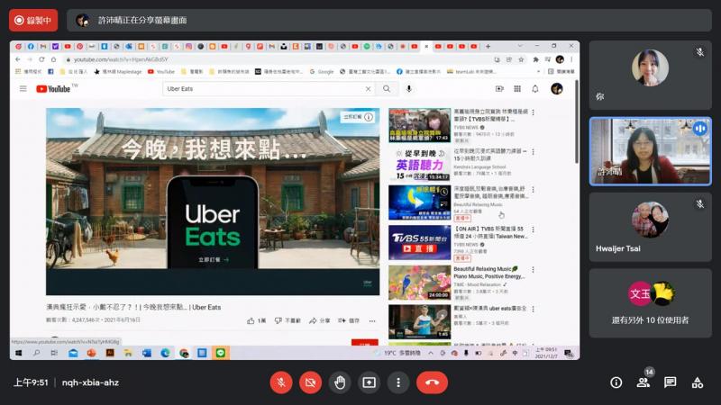Open Microsoft Edge from the taskbar
The image size is (721, 405).
165,353
